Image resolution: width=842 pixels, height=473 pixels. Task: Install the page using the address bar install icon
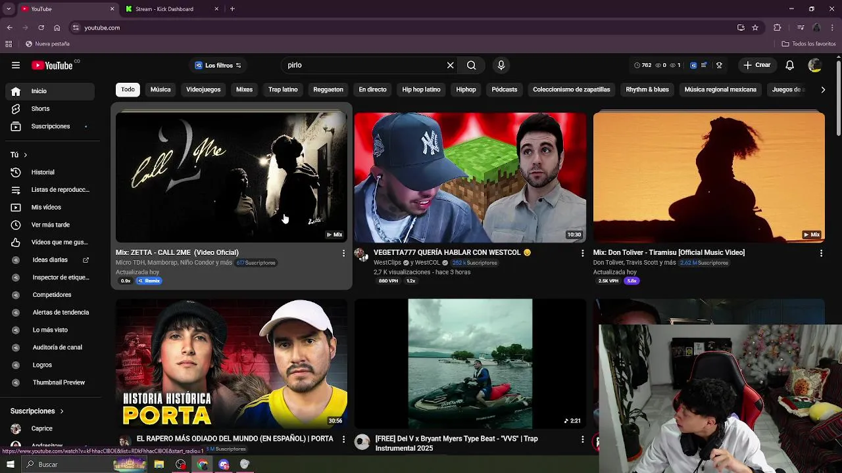741,28
